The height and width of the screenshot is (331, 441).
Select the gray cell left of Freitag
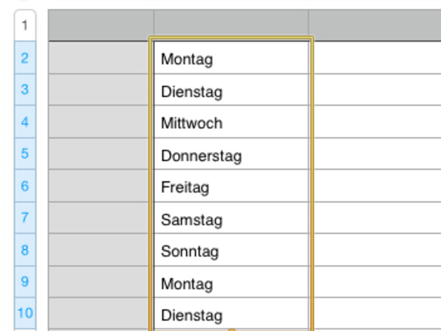pos(101,187)
